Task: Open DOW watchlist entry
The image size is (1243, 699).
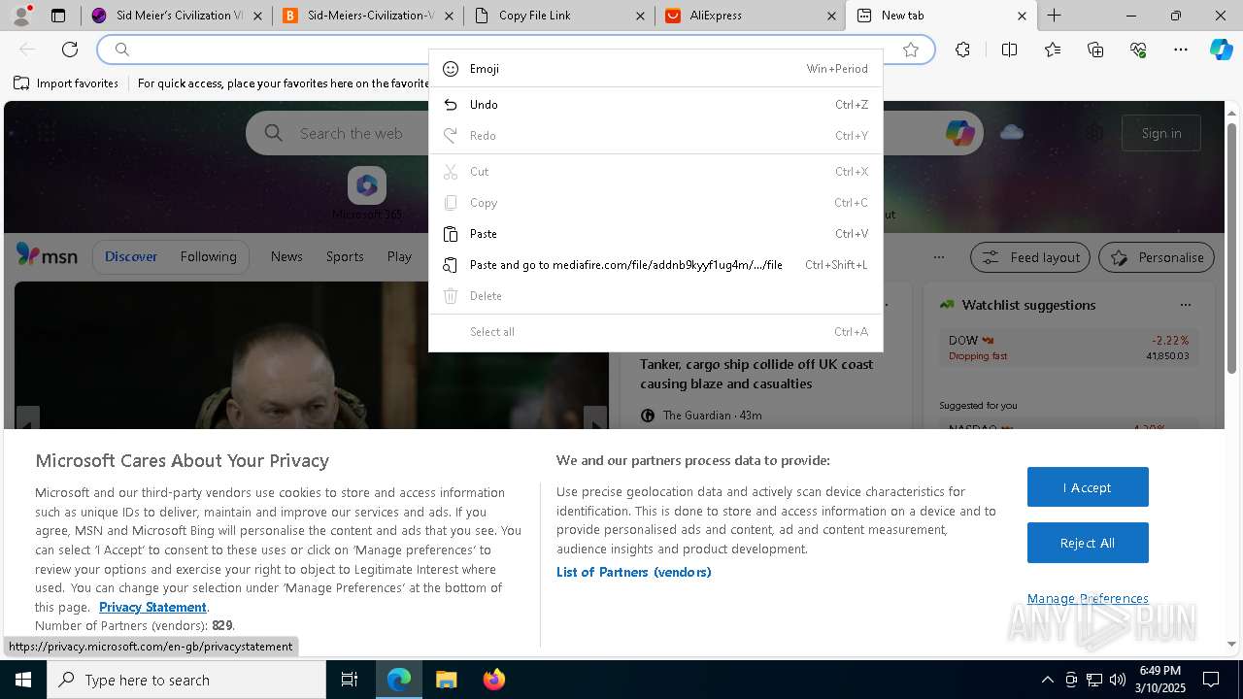Action: click(1069, 348)
